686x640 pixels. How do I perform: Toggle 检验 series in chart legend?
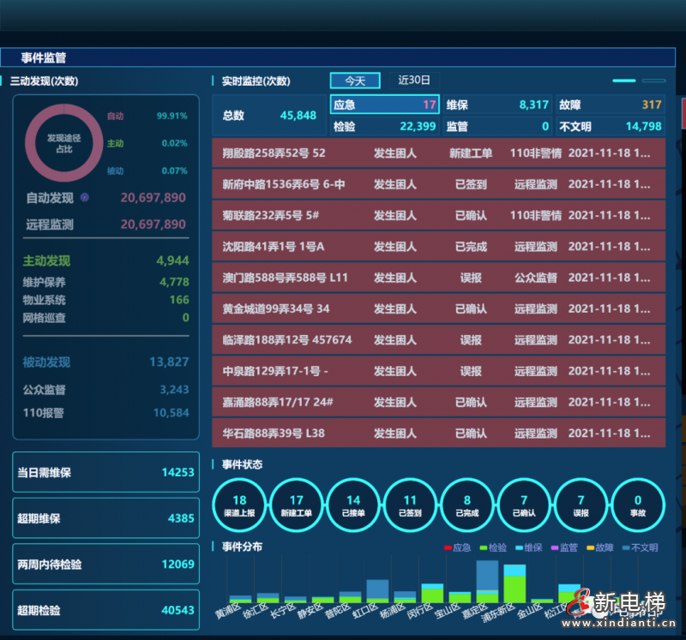(492, 547)
